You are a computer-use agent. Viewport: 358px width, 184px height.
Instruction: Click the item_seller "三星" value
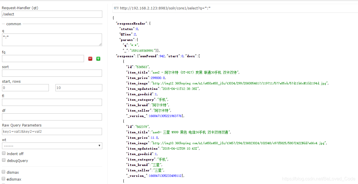pyautogui.click(x=158, y=170)
